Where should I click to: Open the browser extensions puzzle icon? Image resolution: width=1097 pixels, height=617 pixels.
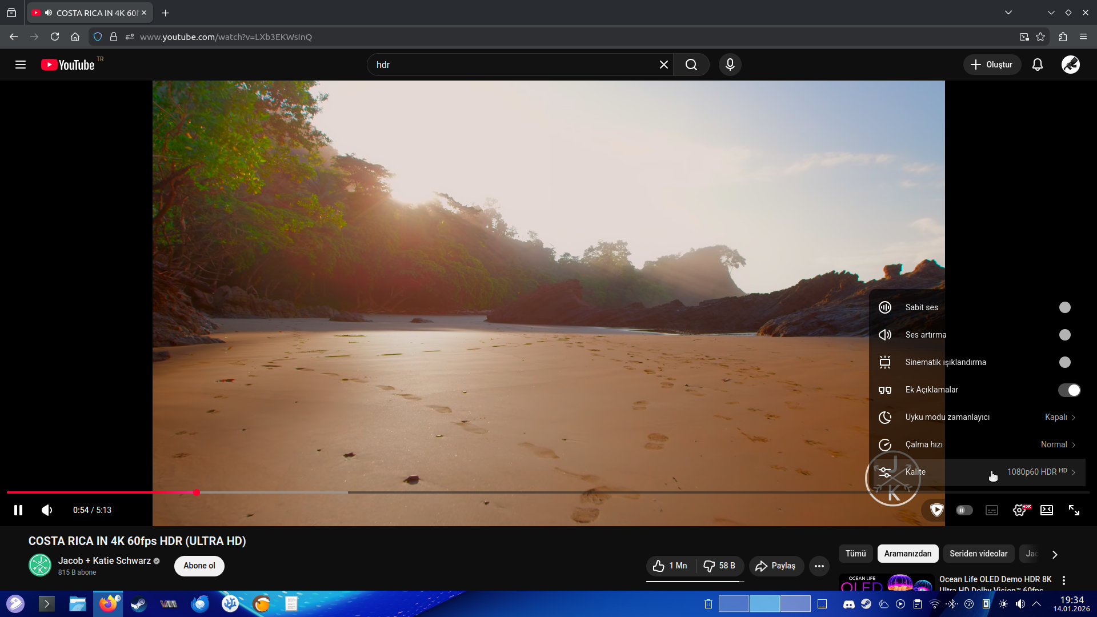[1063, 37]
